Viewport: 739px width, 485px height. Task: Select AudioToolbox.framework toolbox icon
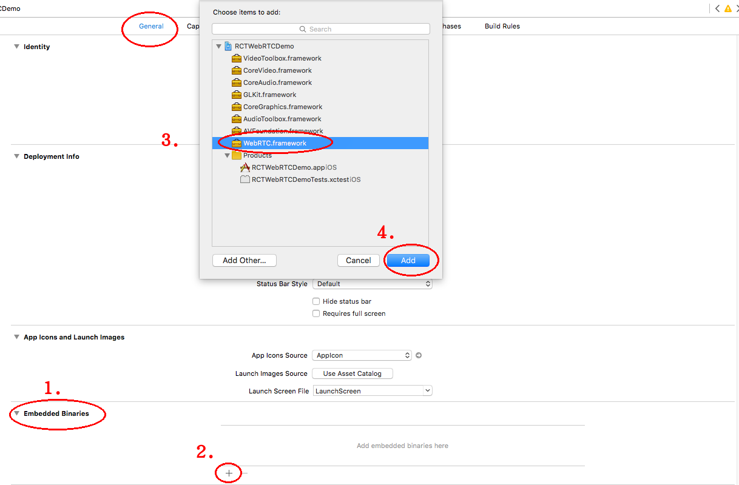point(237,119)
